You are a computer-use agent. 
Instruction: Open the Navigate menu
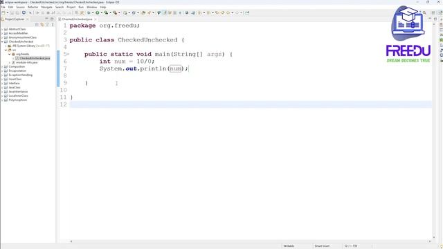pos(46,7)
